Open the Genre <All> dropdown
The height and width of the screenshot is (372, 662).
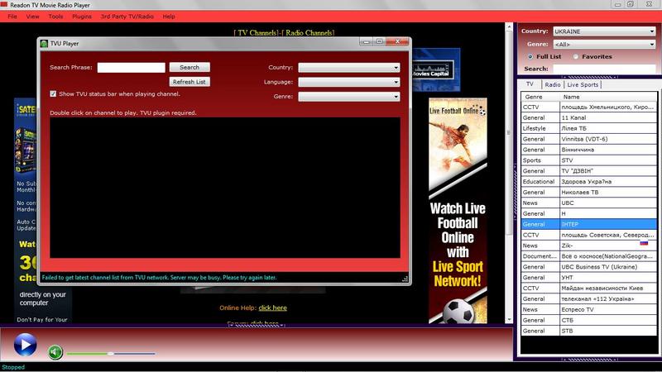[x=604, y=45]
